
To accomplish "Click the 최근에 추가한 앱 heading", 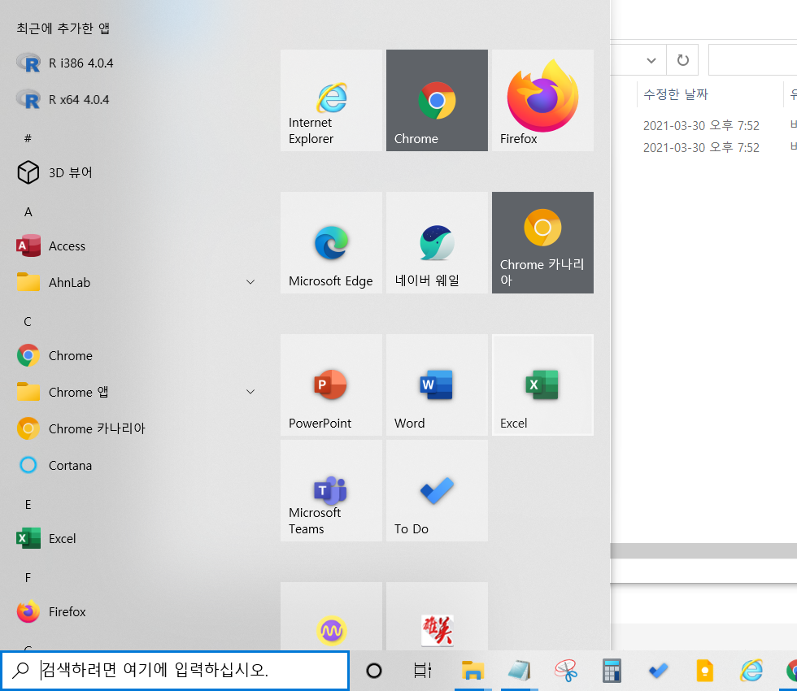I will coord(63,28).
